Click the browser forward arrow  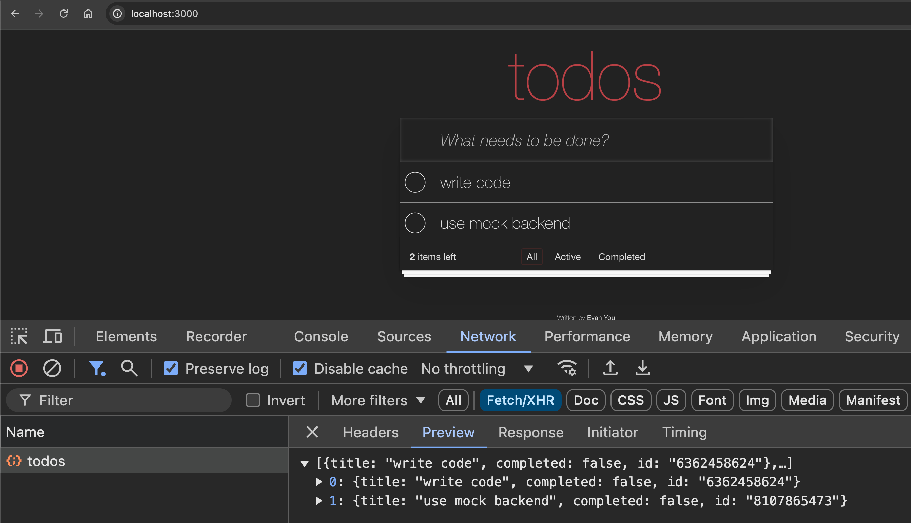click(x=39, y=14)
